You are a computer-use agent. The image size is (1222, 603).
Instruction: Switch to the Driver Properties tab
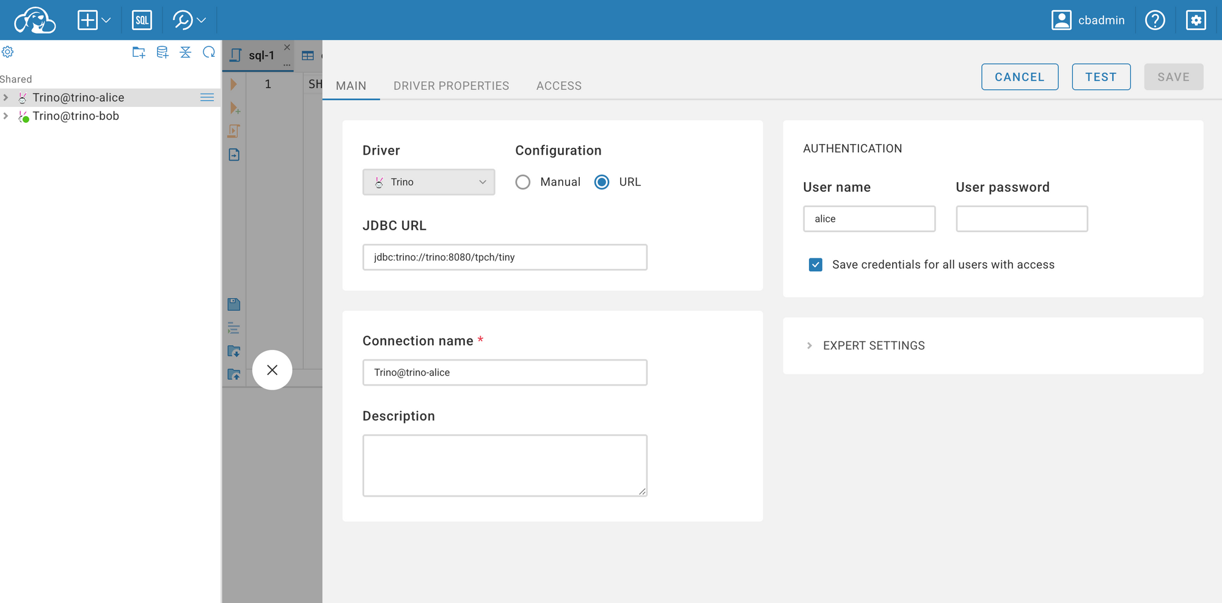pyautogui.click(x=451, y=86)
